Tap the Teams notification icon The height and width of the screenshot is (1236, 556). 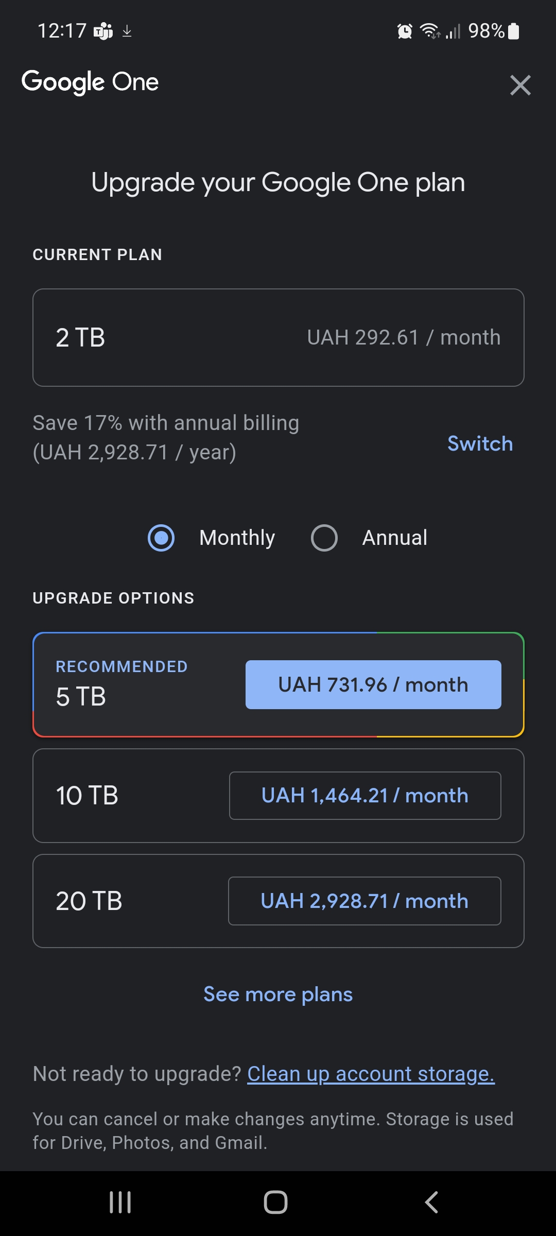tap(103, 31)
